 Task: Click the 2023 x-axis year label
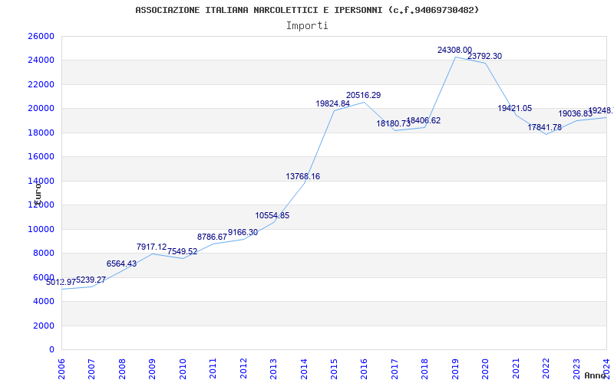coord(576,369)
